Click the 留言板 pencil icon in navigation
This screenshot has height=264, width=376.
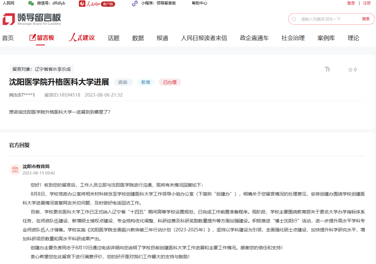[x=32, y=38]
